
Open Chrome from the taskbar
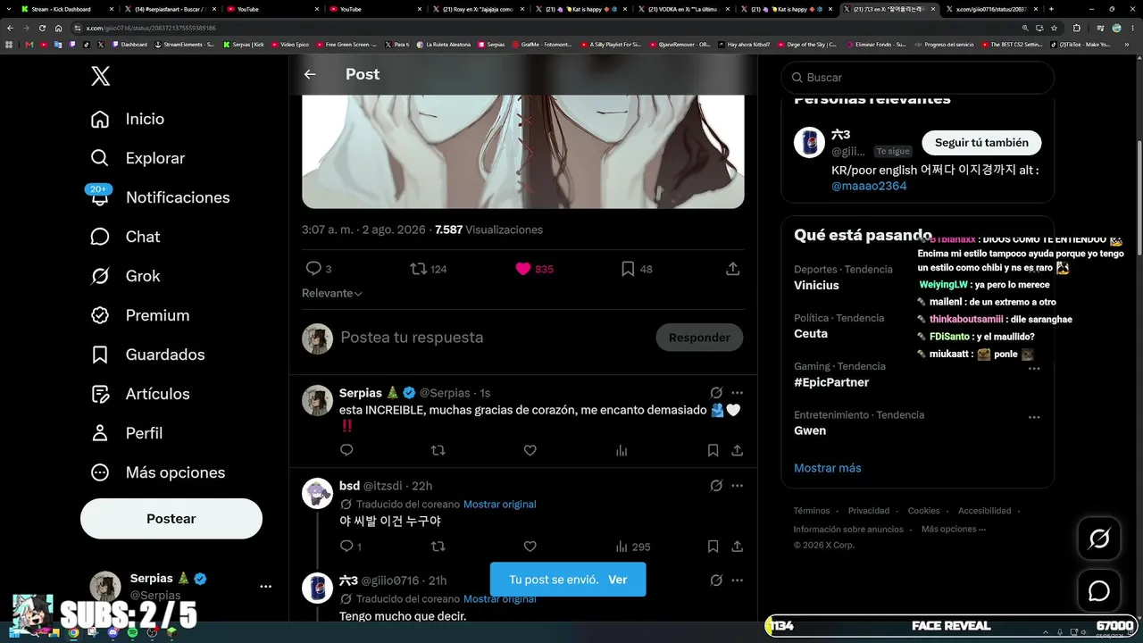[74, 633]
